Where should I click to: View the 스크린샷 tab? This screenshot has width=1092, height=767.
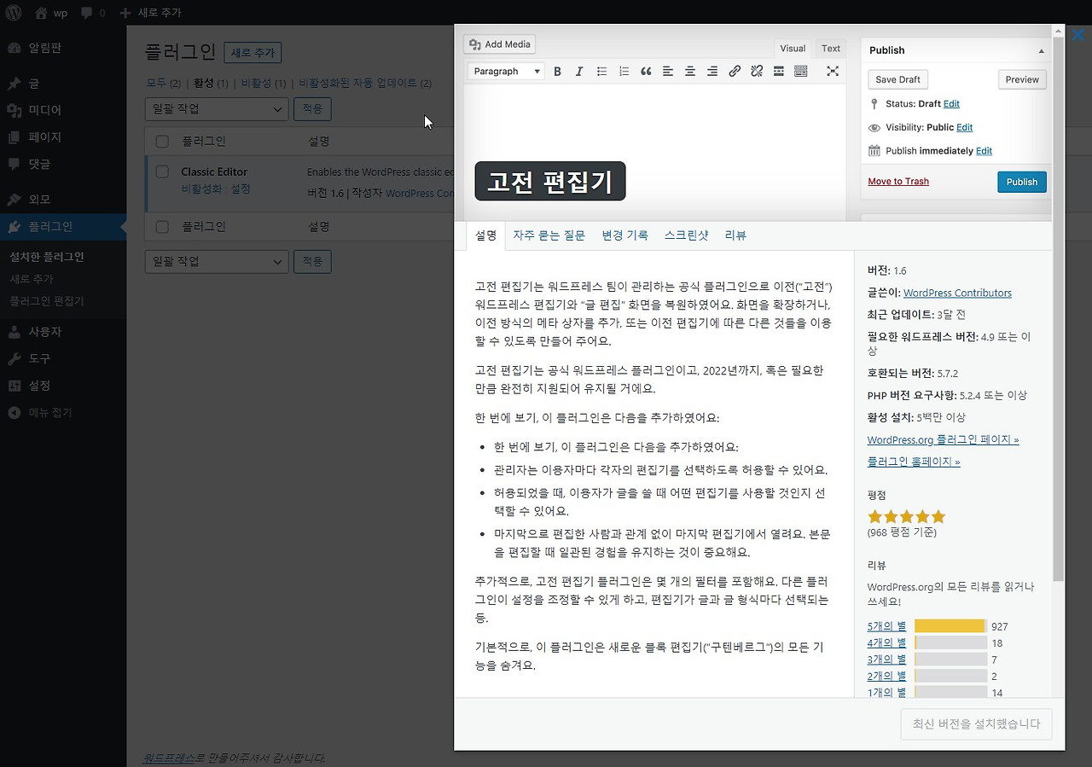click(687, 235)
